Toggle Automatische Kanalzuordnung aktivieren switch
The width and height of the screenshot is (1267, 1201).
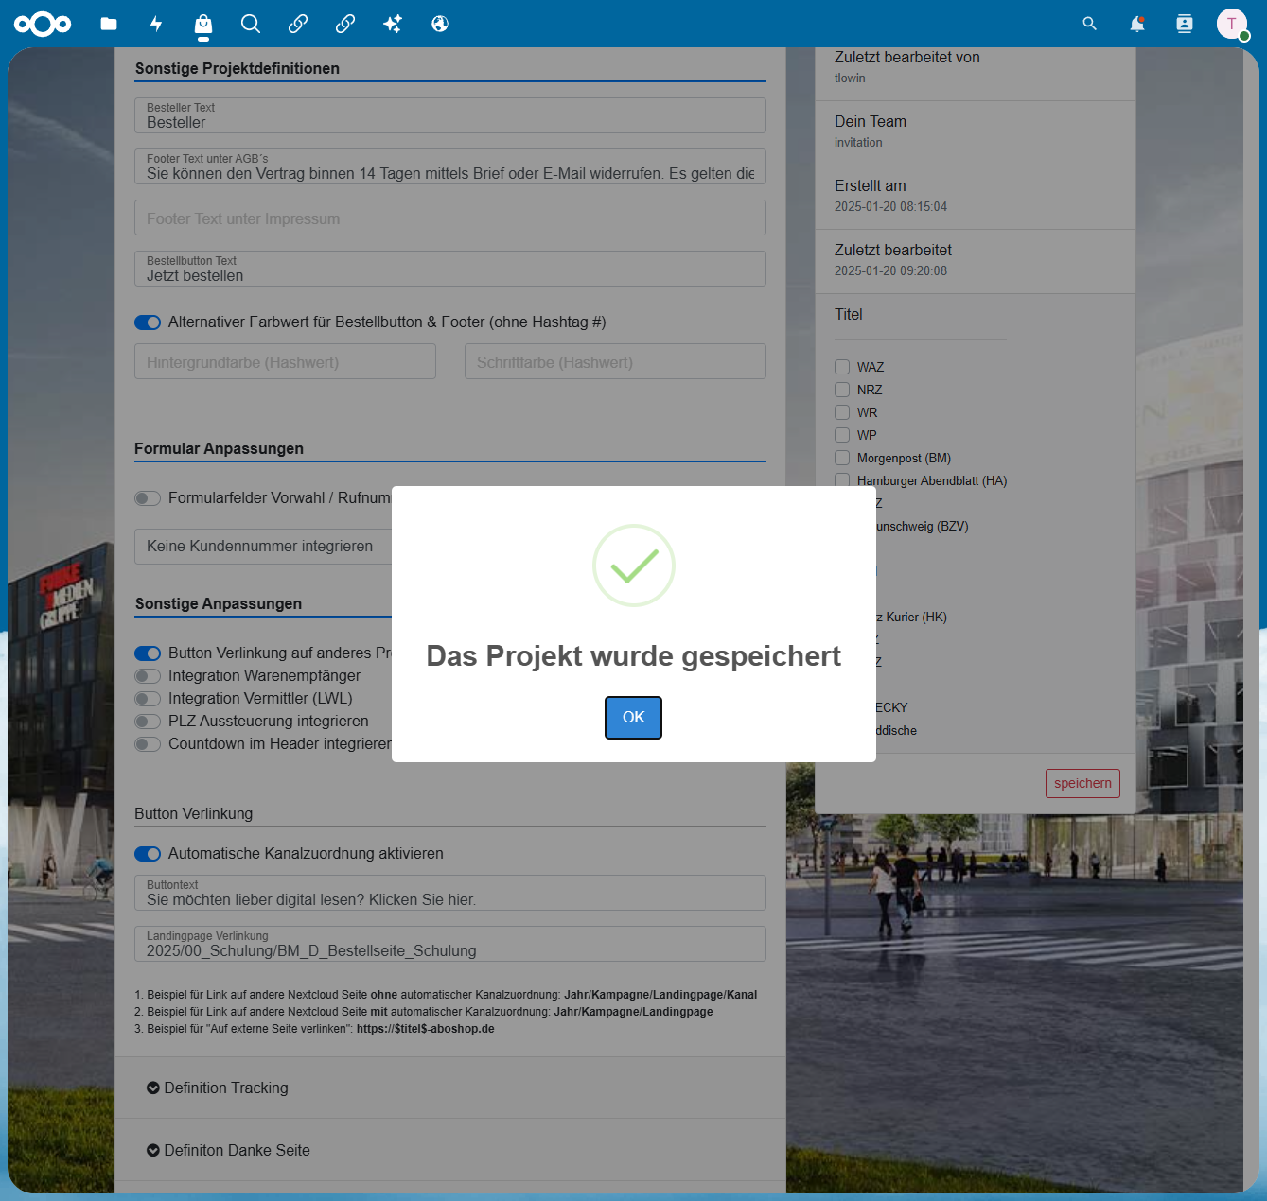pyautogui.click(x=148, y=854)
